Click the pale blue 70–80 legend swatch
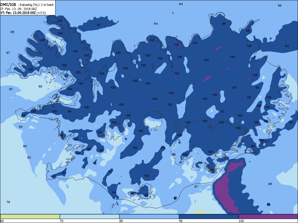 pyautogui.click(x=90, y=216)
